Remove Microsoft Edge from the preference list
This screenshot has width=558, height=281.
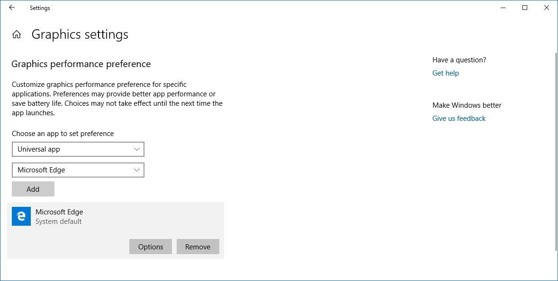(x=198, y=247)
